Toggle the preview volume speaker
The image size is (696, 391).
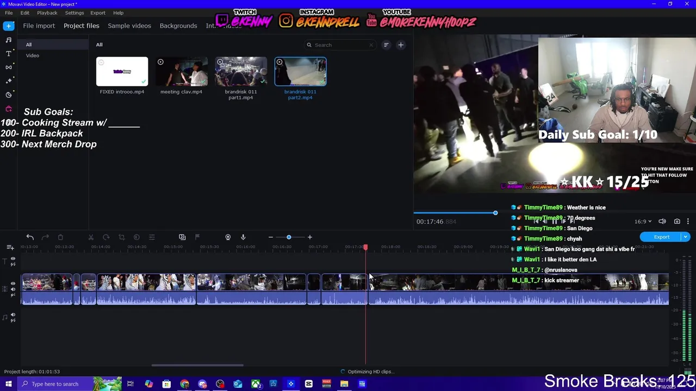(662, 222)
